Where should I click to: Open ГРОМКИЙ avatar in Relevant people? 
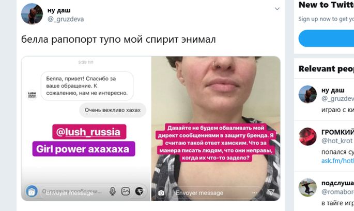(307, 136)
